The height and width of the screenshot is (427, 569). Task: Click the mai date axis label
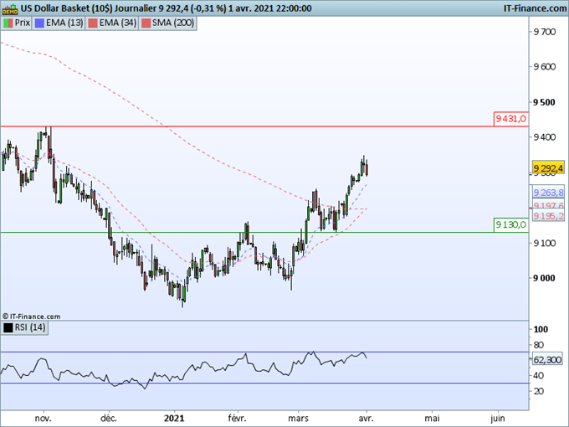[x=432, y=419]
